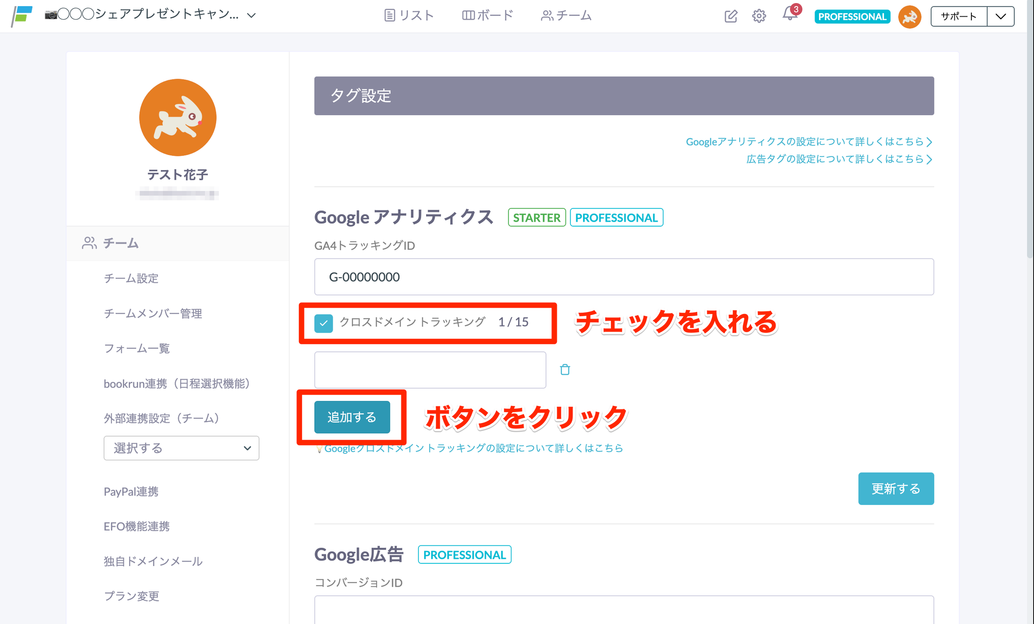1034x624 pixels.
Task: Uncheck the クロスドメイントラッキング checkbox
Action: click(323, 323)
